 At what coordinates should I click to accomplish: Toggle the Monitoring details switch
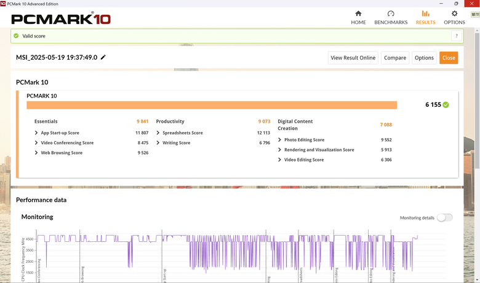[444, 217]
